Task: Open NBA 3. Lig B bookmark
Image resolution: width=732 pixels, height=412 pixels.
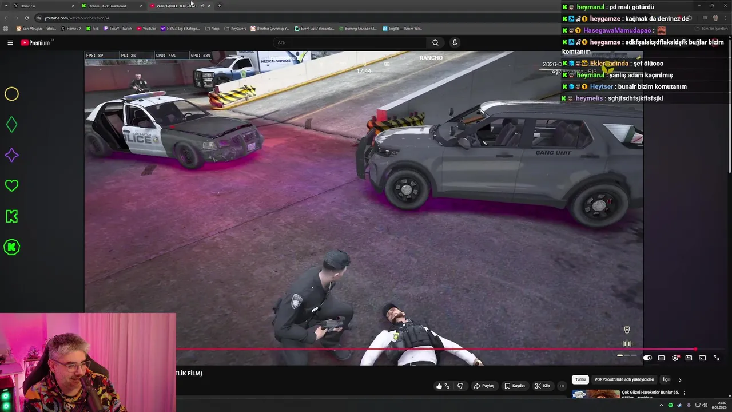Action: coord(180,29)
